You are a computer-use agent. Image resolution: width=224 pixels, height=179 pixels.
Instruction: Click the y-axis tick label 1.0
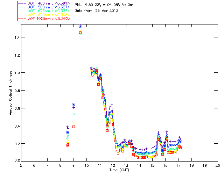tap(17, 73)
